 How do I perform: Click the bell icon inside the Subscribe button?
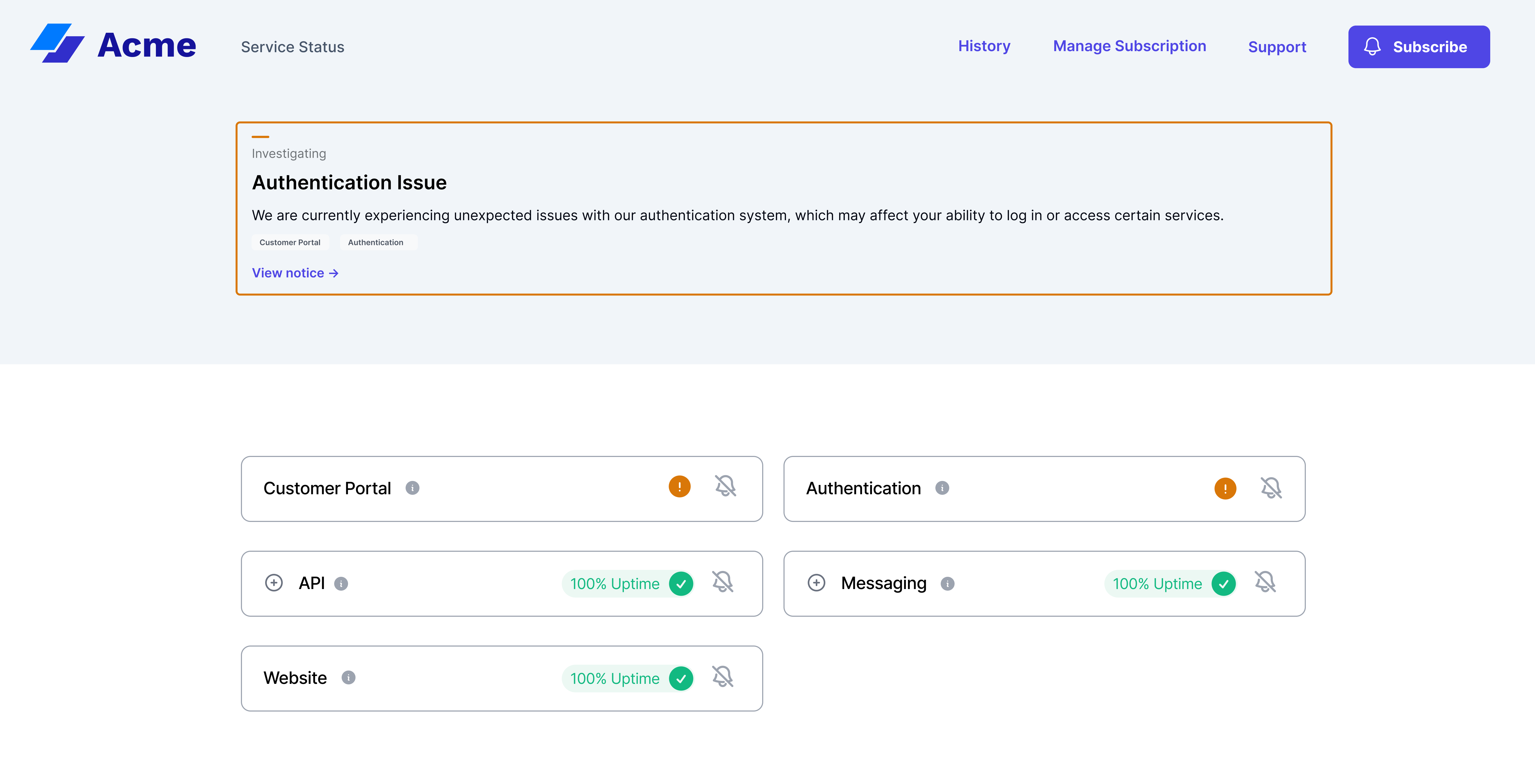[x=1373, y=46]
